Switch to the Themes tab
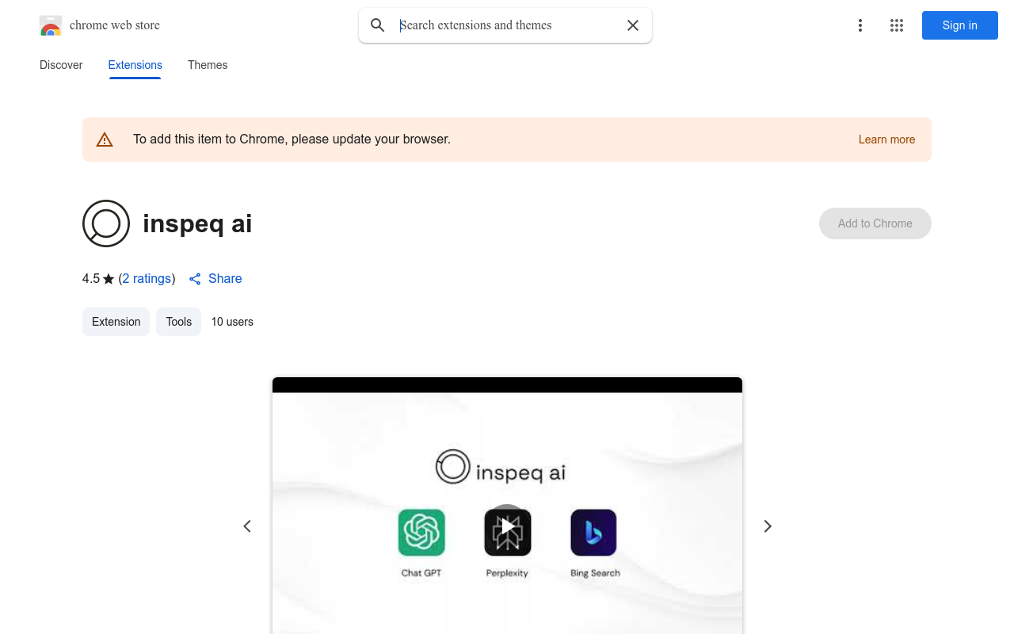Image resolution: width=1014 pixels, height=634 pixels. 208,65
